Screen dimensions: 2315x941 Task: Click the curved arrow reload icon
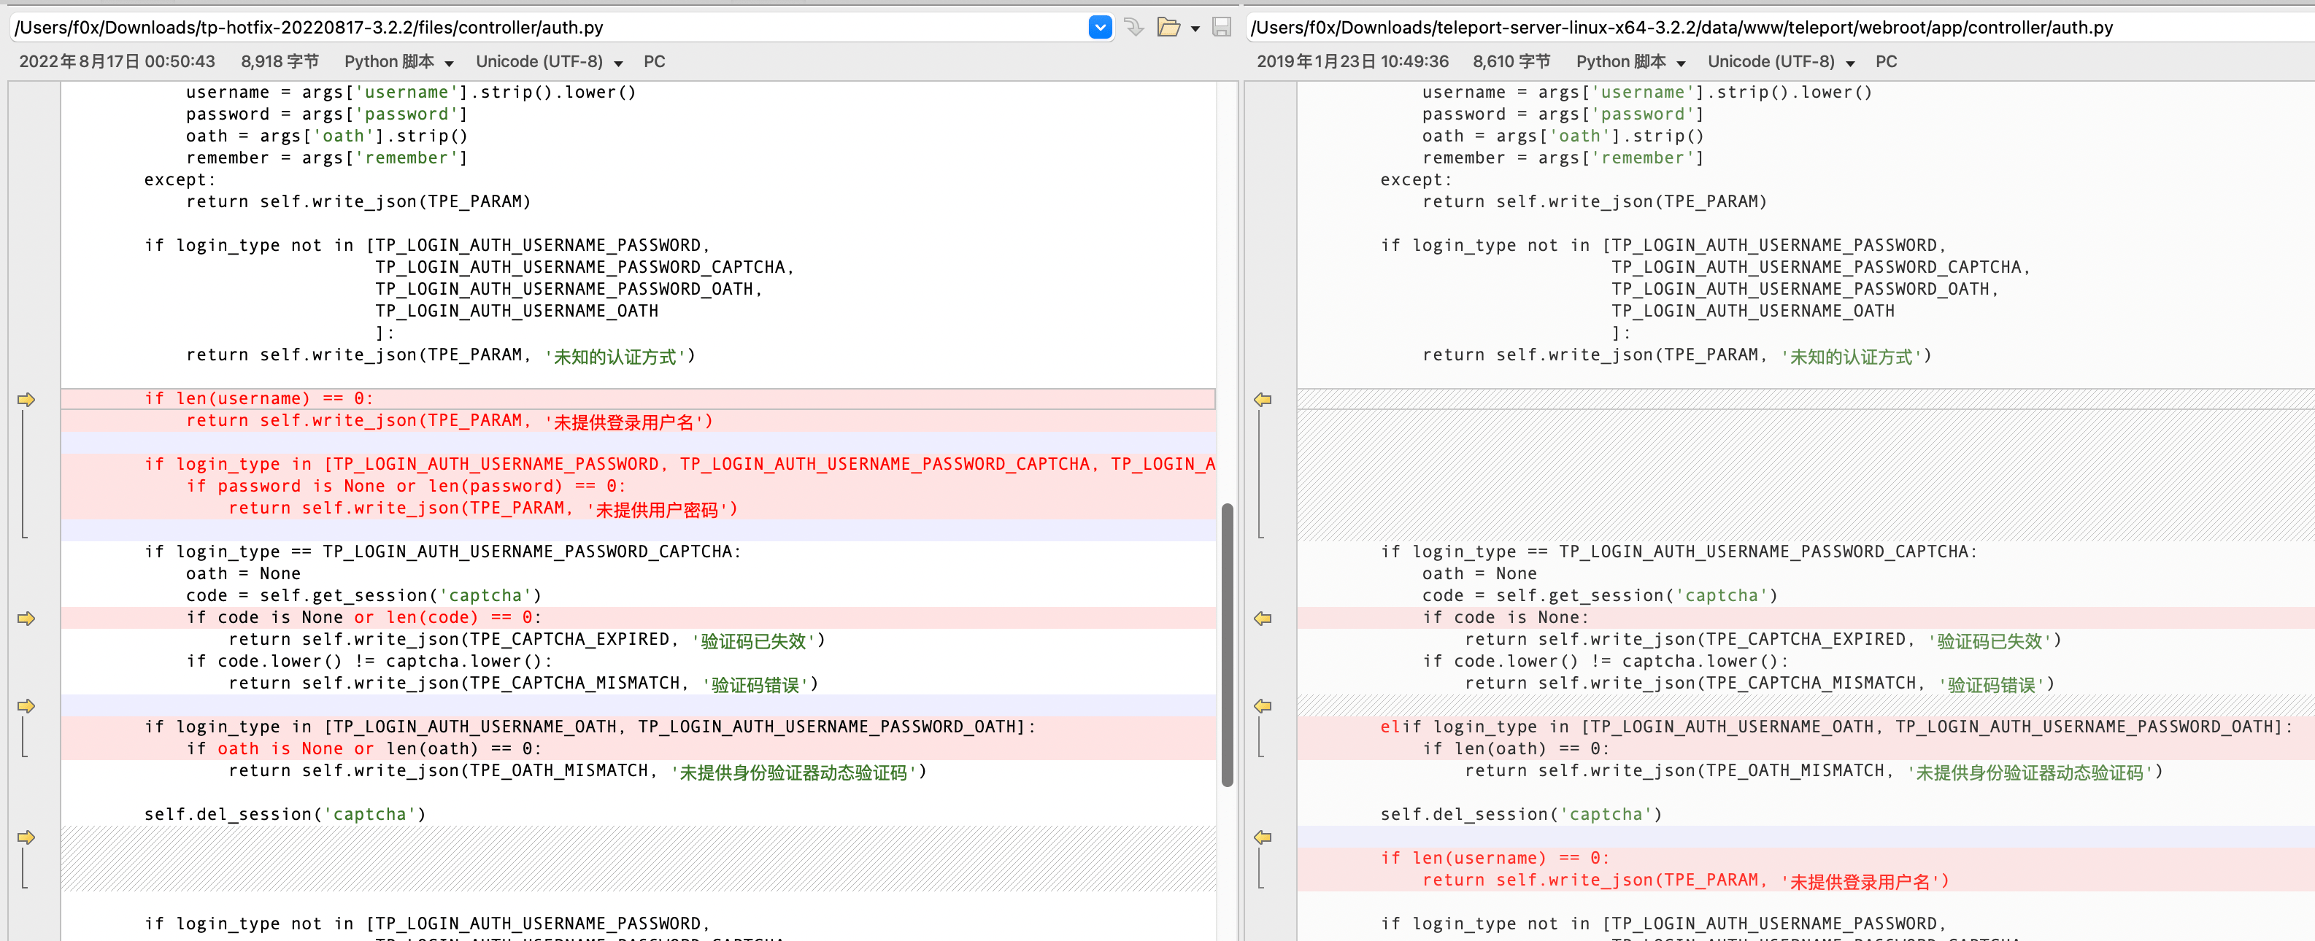coord(1134,27)
